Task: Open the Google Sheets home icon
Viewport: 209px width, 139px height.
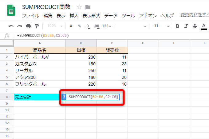Action: (11, 10)
